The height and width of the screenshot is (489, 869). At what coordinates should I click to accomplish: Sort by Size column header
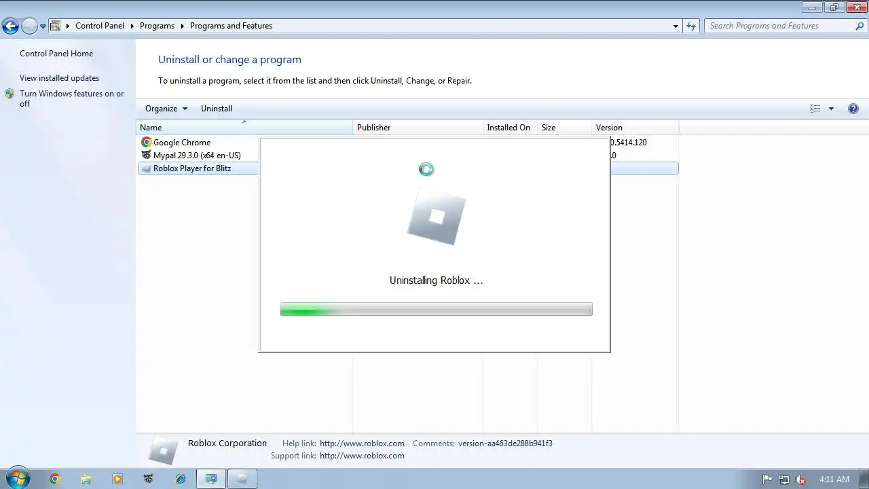click(x=564, y=128)
